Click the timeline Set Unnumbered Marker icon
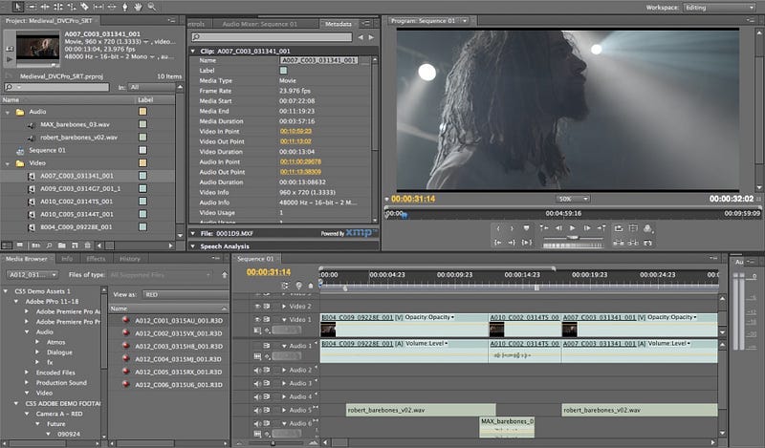Image resolution: width=765 pixels, height=448 pixels. click(310, 286)
